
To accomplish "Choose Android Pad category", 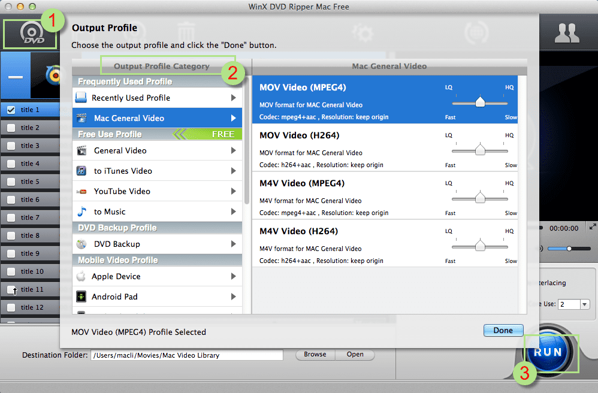I will pyautogui.click(x=157, y=297).
